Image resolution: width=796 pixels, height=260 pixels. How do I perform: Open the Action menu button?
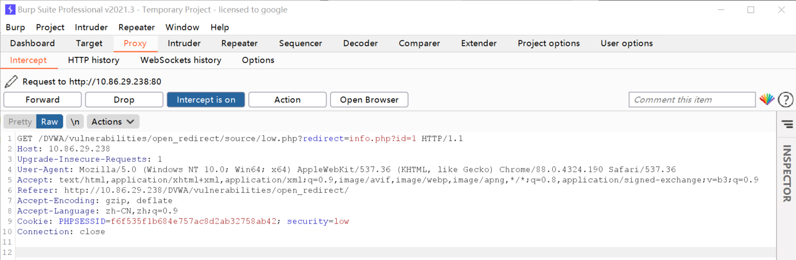coord(287,99)
